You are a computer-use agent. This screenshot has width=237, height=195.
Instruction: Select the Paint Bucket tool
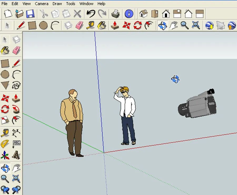click(101, 25)
